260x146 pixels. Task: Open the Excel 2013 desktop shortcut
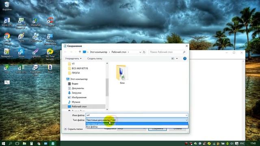21,69
